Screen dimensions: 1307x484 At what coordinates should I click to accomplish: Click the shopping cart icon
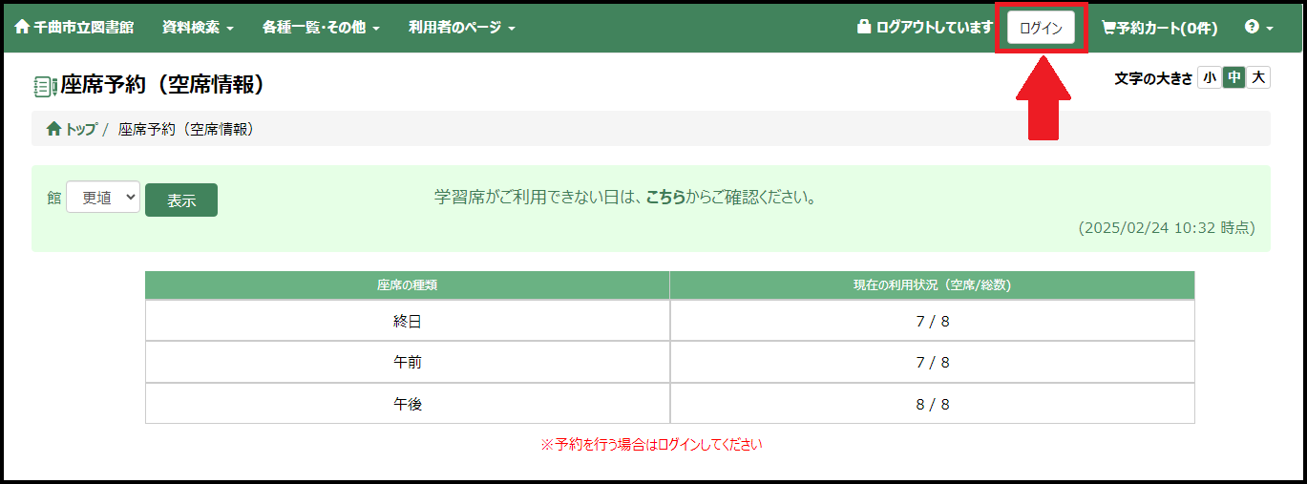tap(1109, 29)
